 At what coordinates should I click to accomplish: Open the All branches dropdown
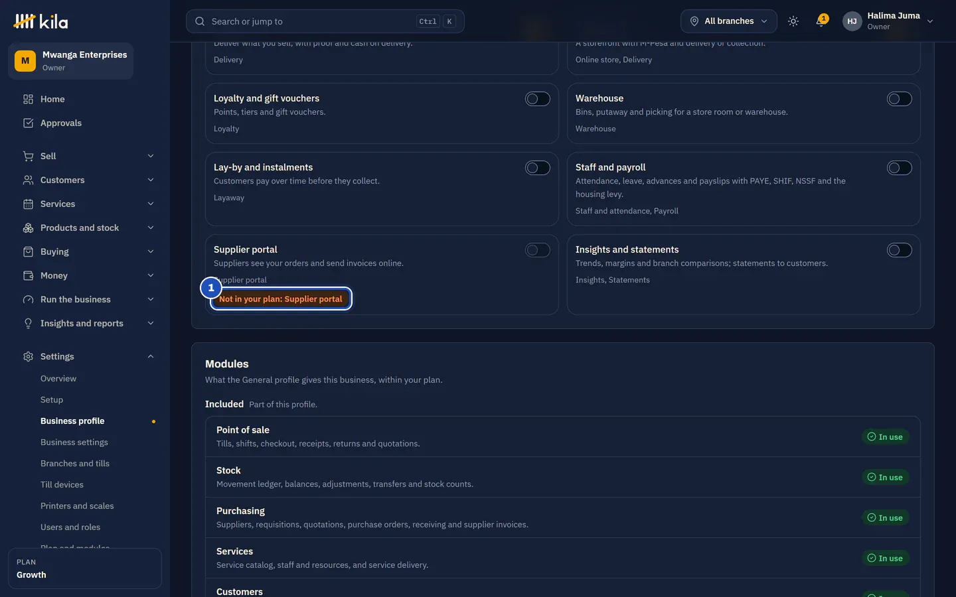pyautogui.click(x=728, y=21)
